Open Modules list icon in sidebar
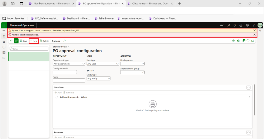The width and height of the screenshot is (264, 139). (4, 58)
